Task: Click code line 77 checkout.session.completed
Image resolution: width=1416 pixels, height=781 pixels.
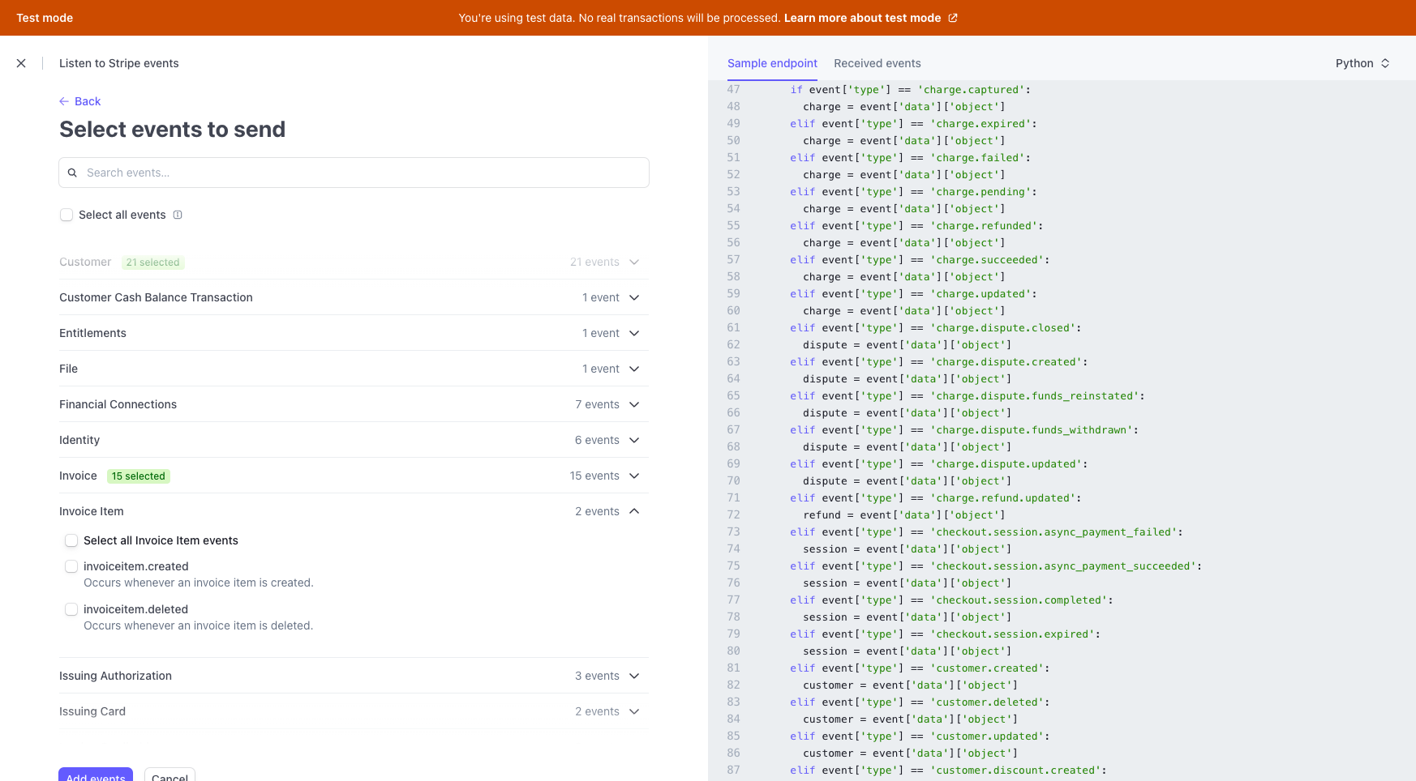Action: point(951,600)
